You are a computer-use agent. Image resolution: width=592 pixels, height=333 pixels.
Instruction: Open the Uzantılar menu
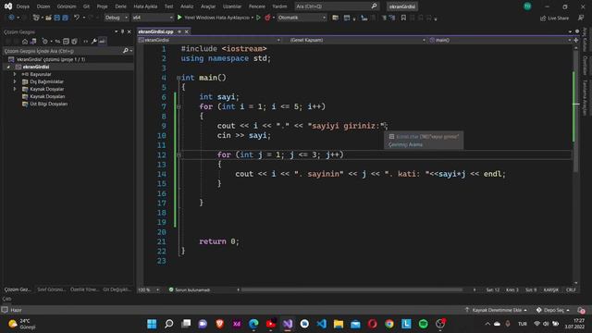(232, 6)
